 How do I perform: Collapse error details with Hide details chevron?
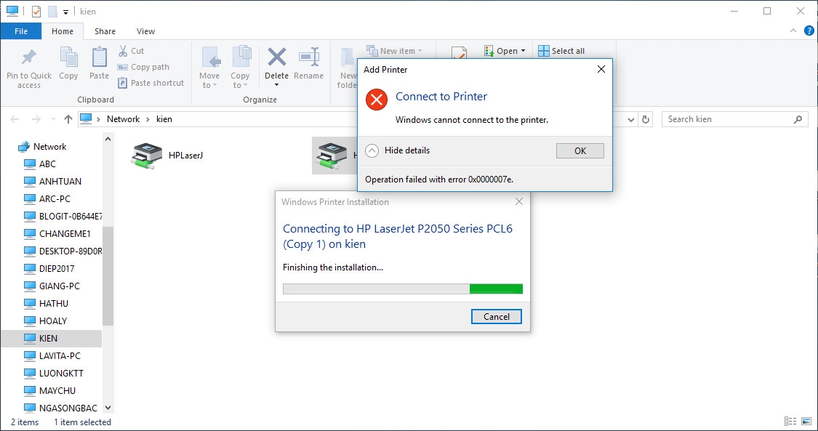372,150
